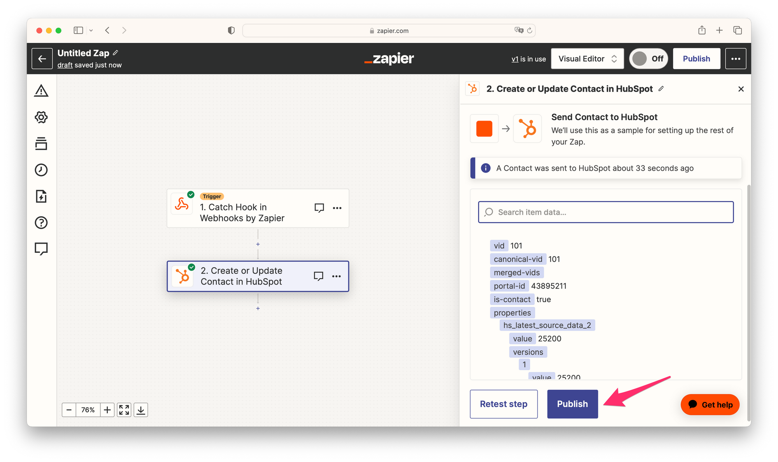
Task: Open the top-right three dots menu
Action: tap(736, 59)
